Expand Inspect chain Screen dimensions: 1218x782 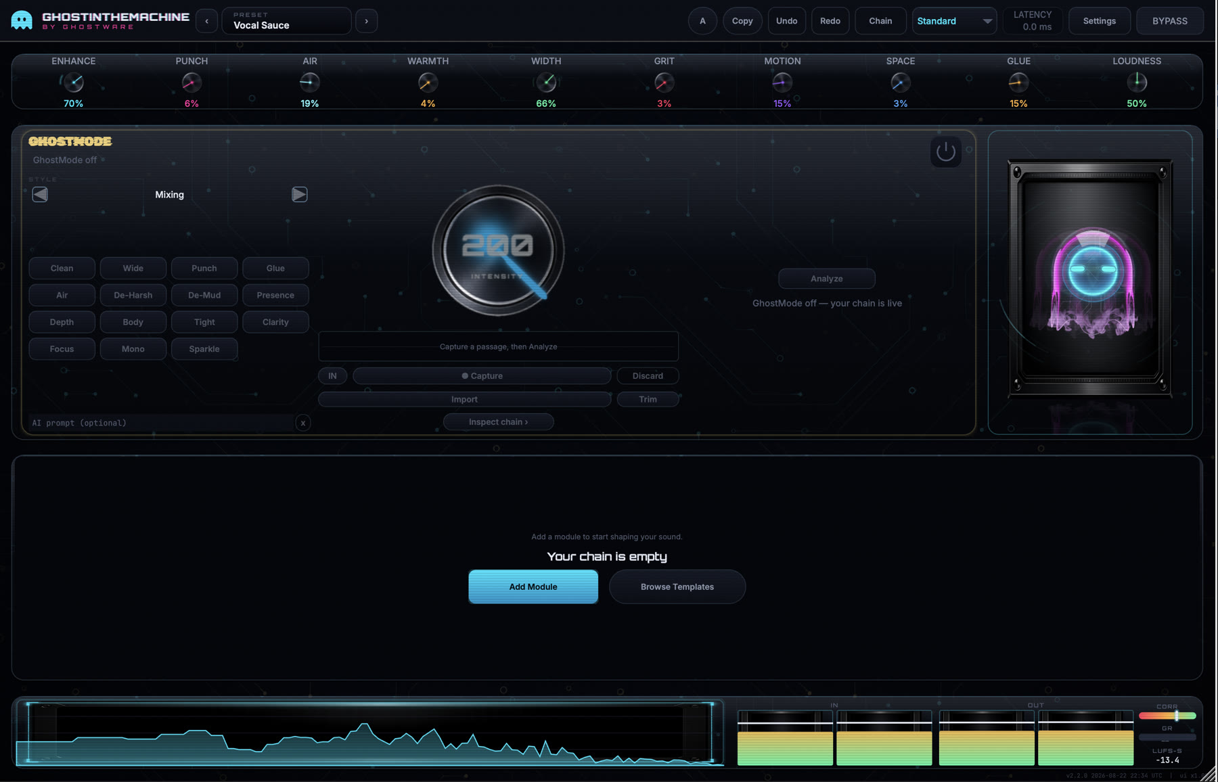coord(498,422)
